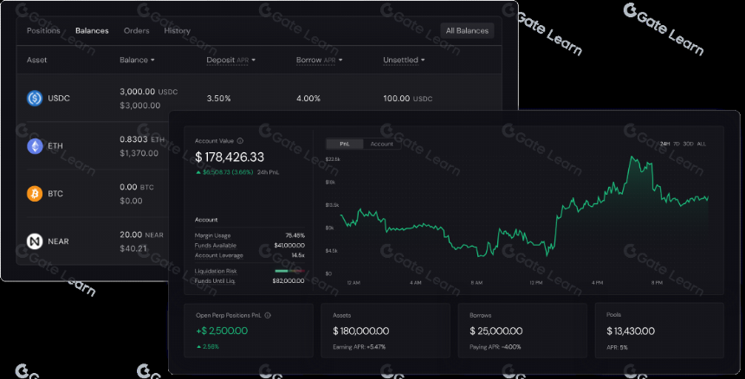Click the Open Perp Positions PnL card
Viewport: 745px width, 379px height.
(x=249, y=331)
